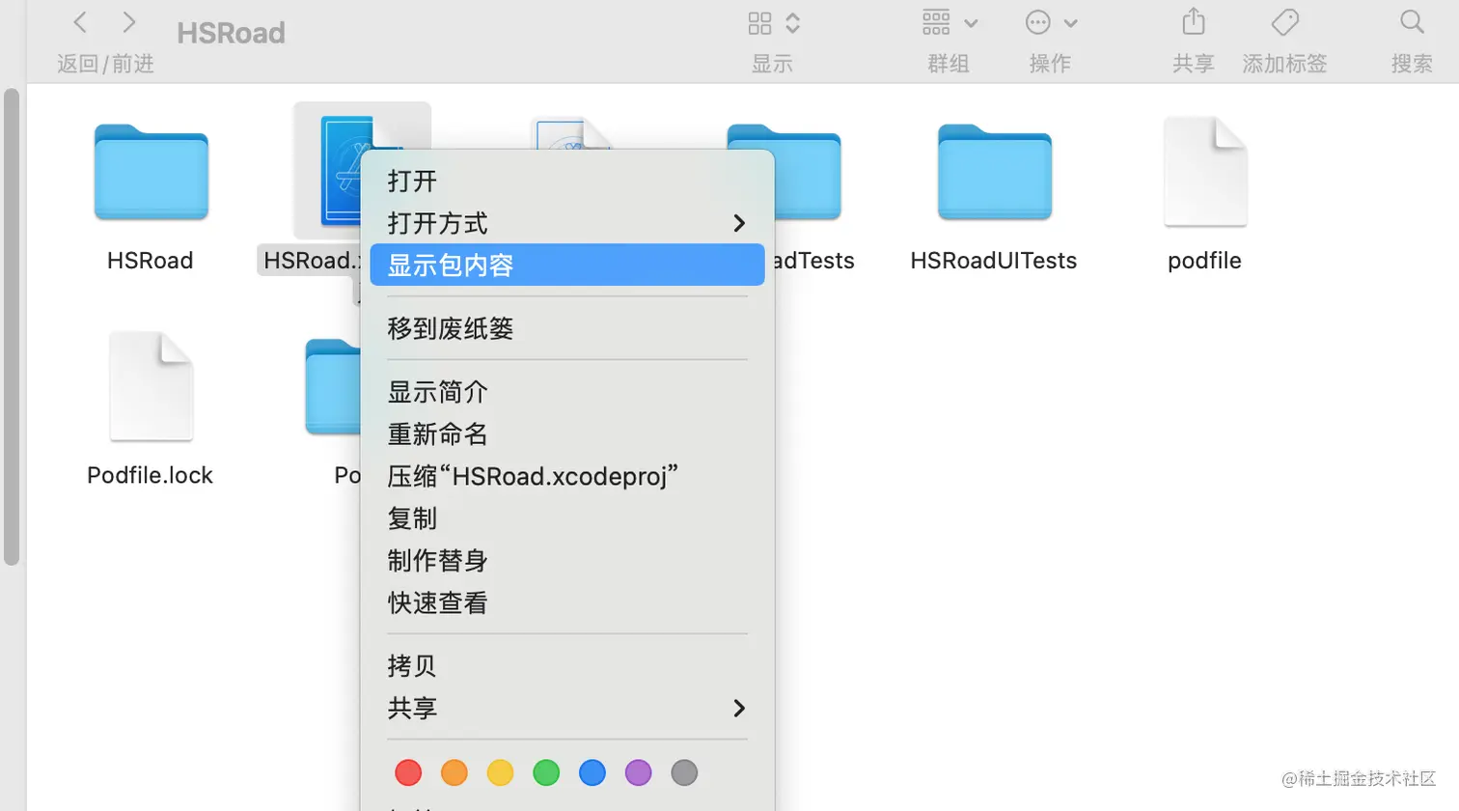The image size is (1459, 811).
Task: Click the 搜索 toolbar label
Action: pyautogui.click(x=1412, y=64)
